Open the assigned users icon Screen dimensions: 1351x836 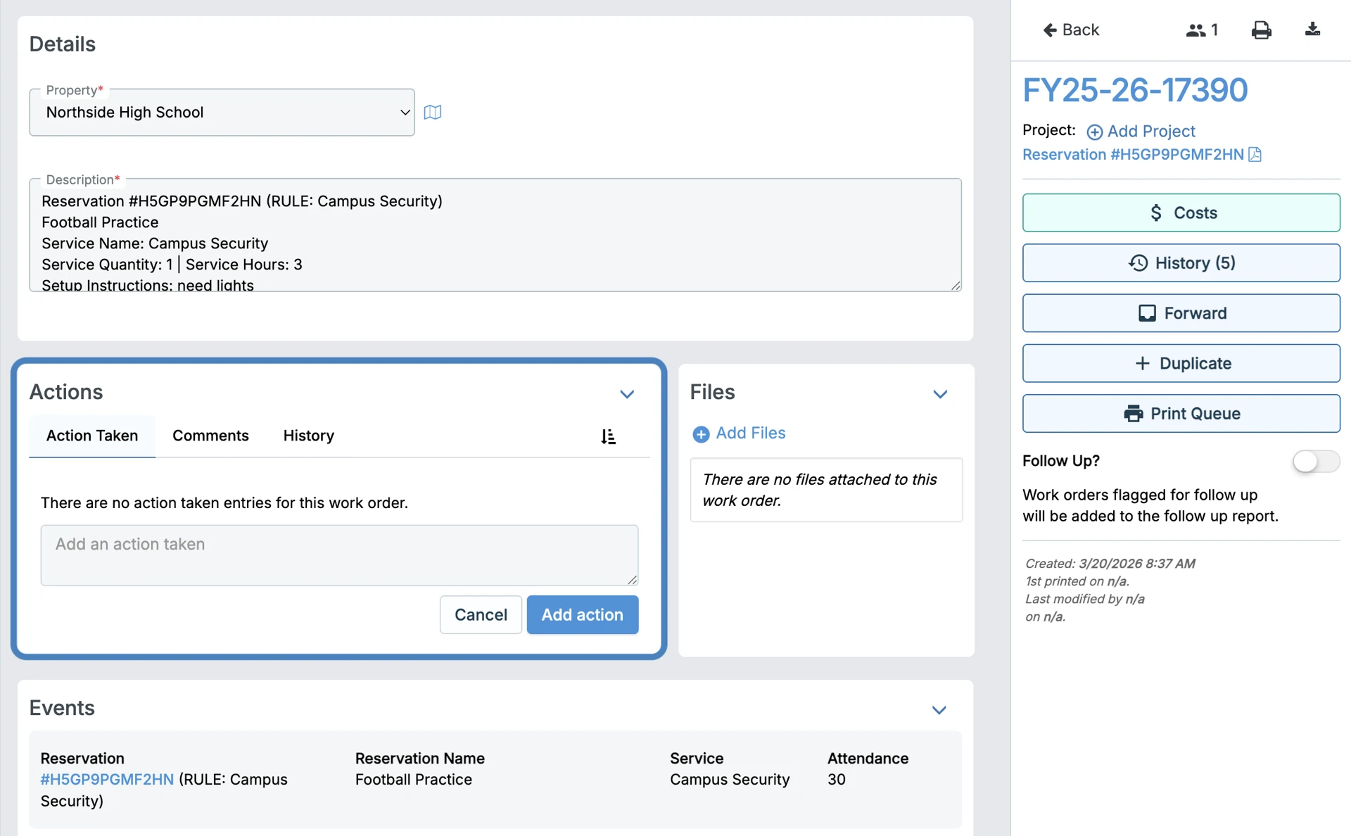[1201, 30]
